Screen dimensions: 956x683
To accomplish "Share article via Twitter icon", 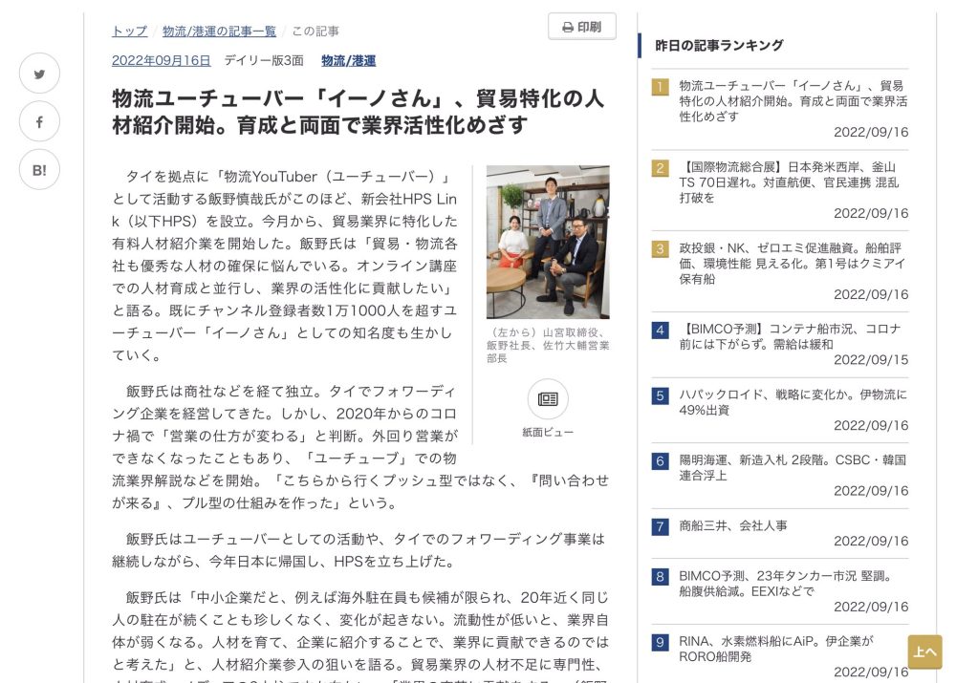I will tap(39, 74).
